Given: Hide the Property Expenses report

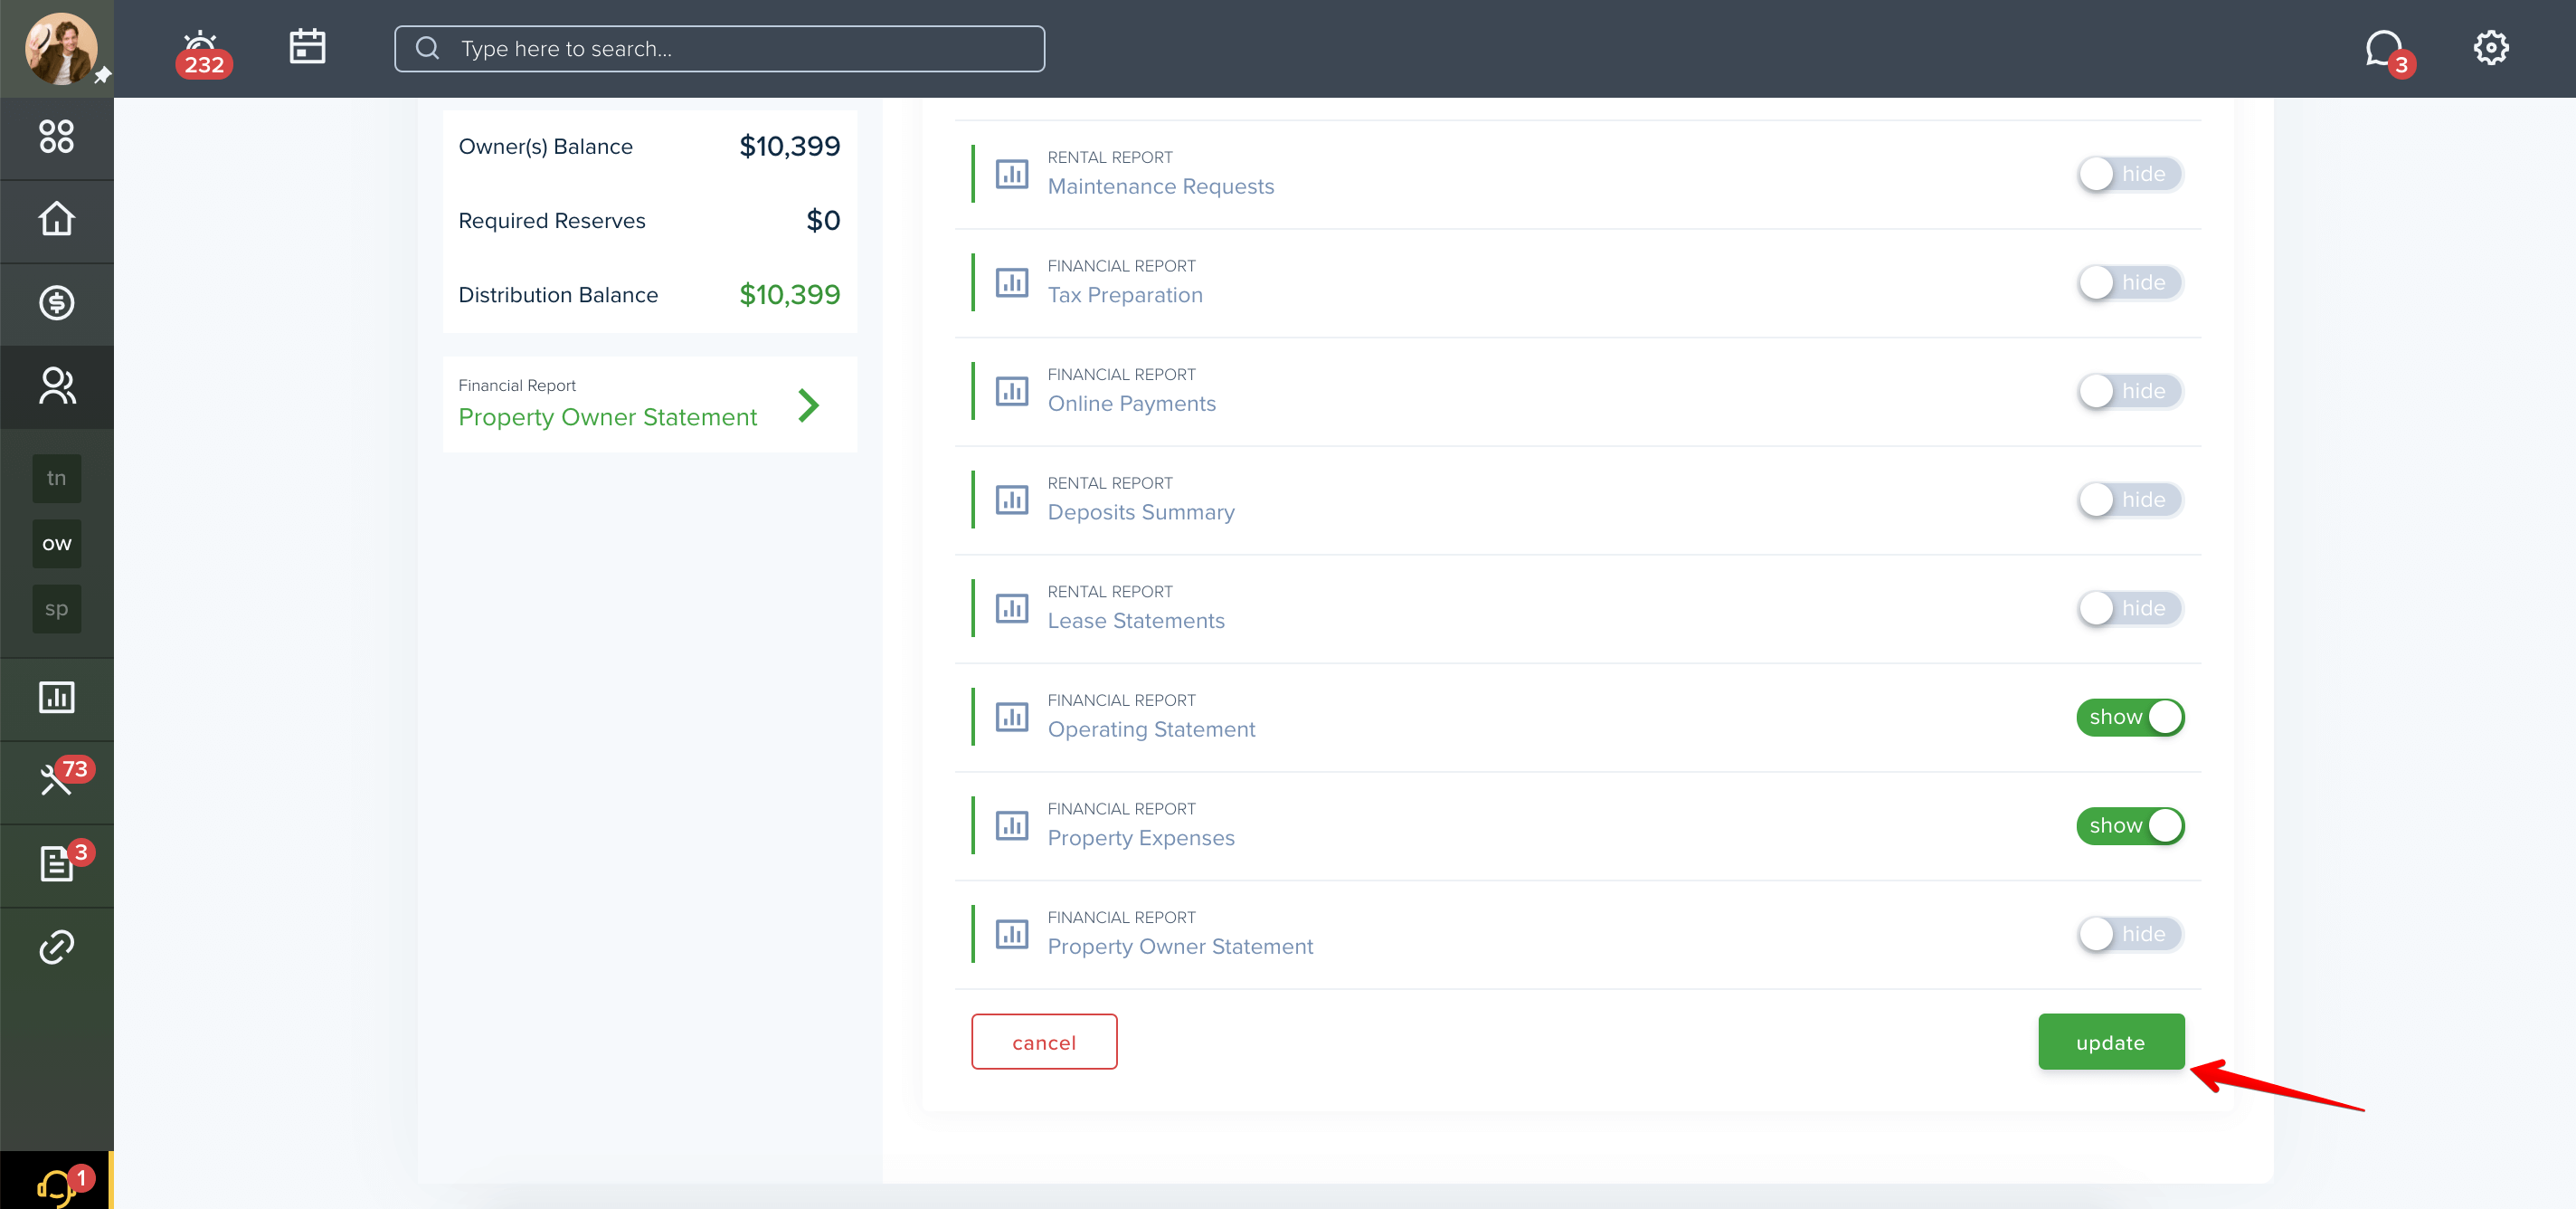Looking at the screenshot, I should (x=2130, y=824).
